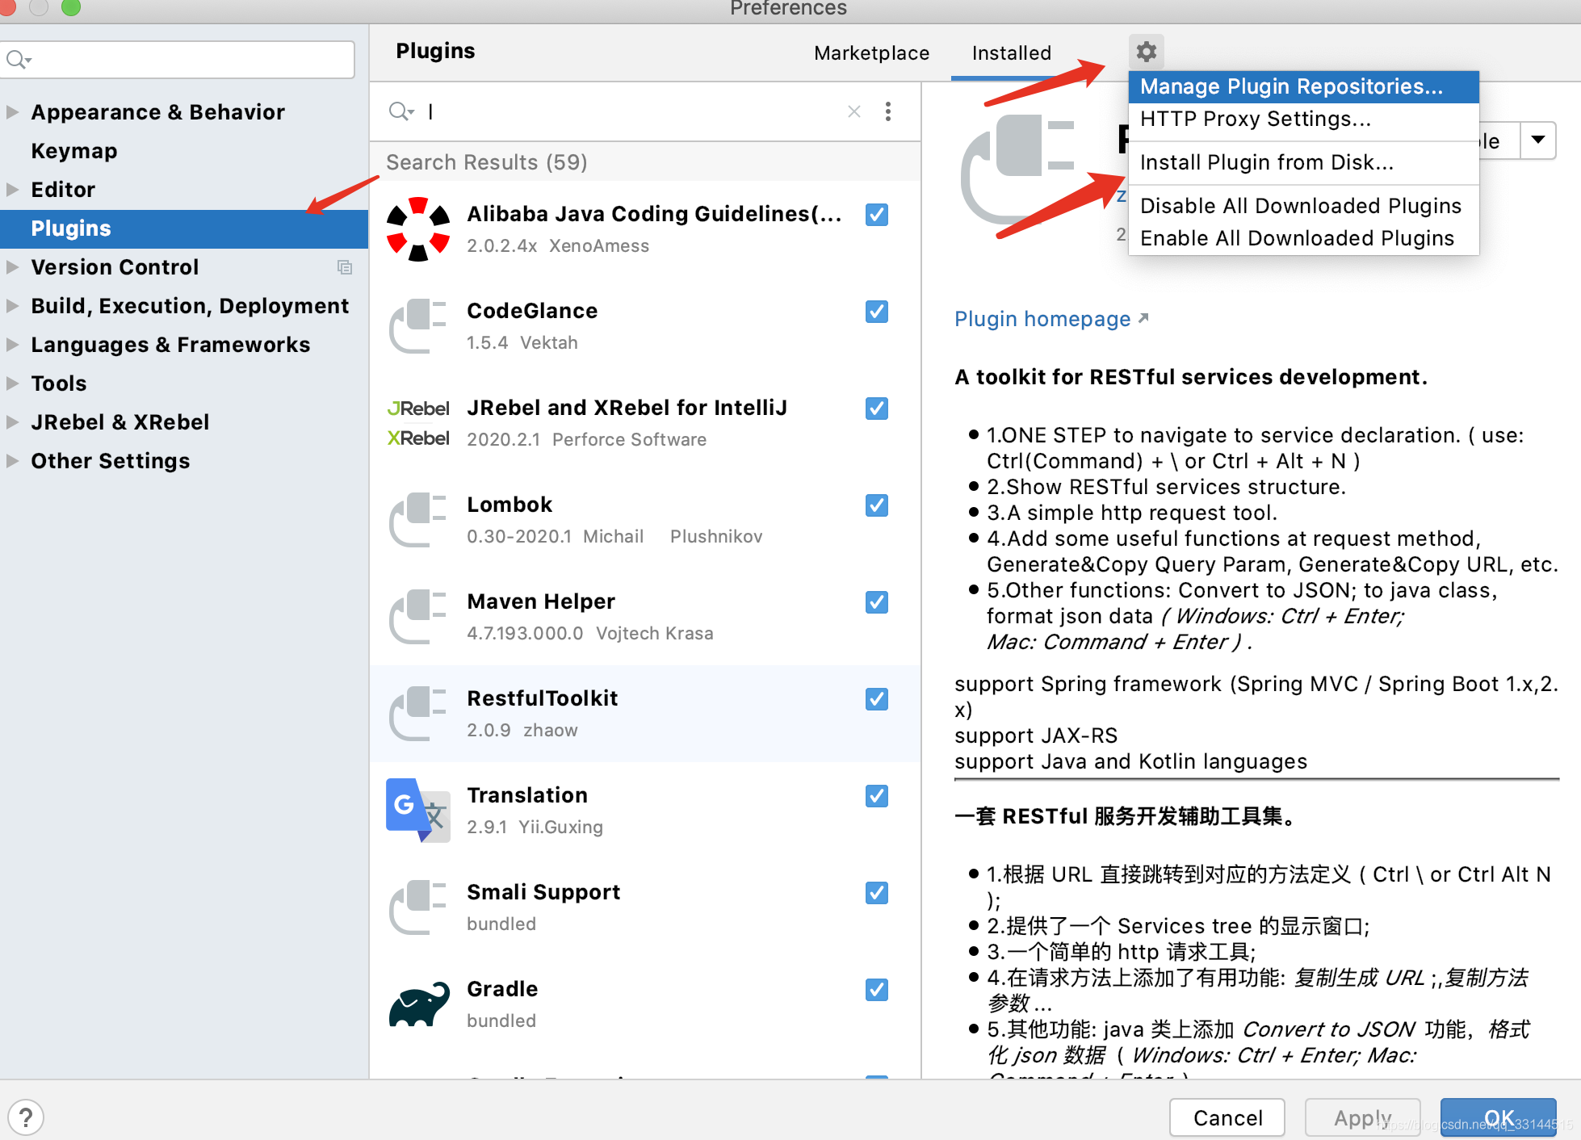Select Plugins in the settings tree

(x=184, y=228)
